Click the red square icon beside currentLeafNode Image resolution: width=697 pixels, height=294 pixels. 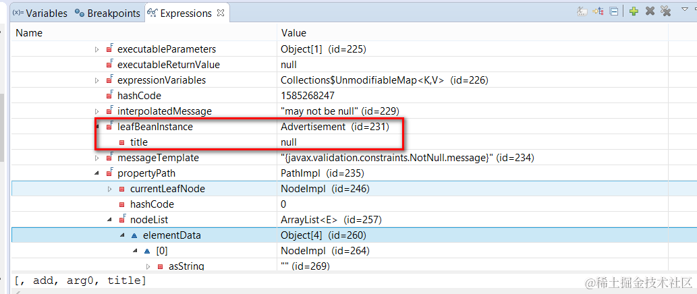click(x=122, y=189)
